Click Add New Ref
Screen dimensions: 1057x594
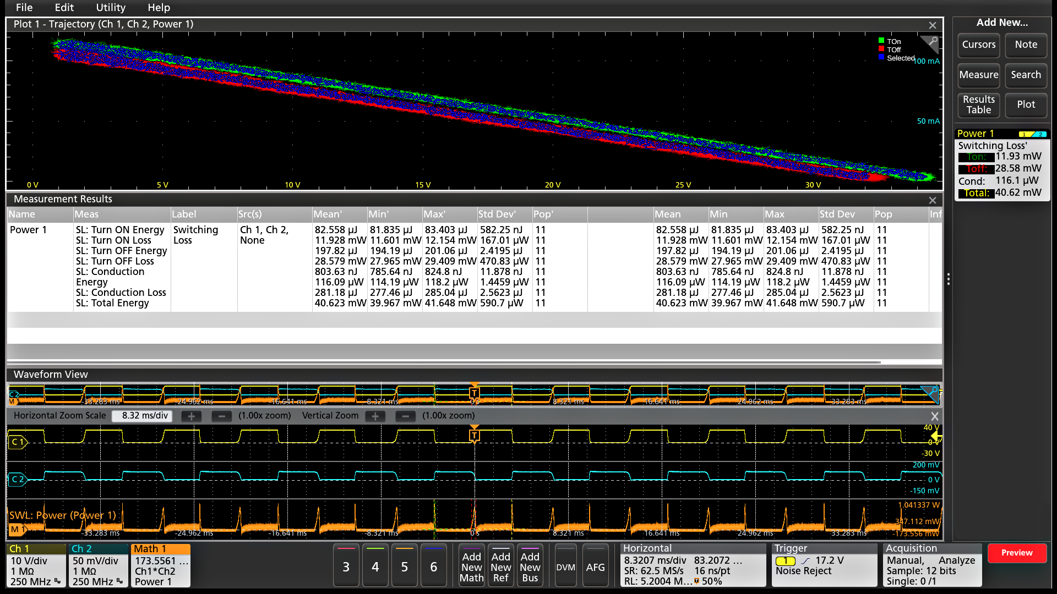(x=500, y=565)
